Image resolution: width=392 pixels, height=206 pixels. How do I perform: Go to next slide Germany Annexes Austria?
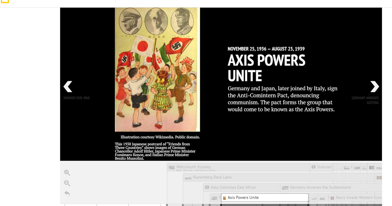374,87
